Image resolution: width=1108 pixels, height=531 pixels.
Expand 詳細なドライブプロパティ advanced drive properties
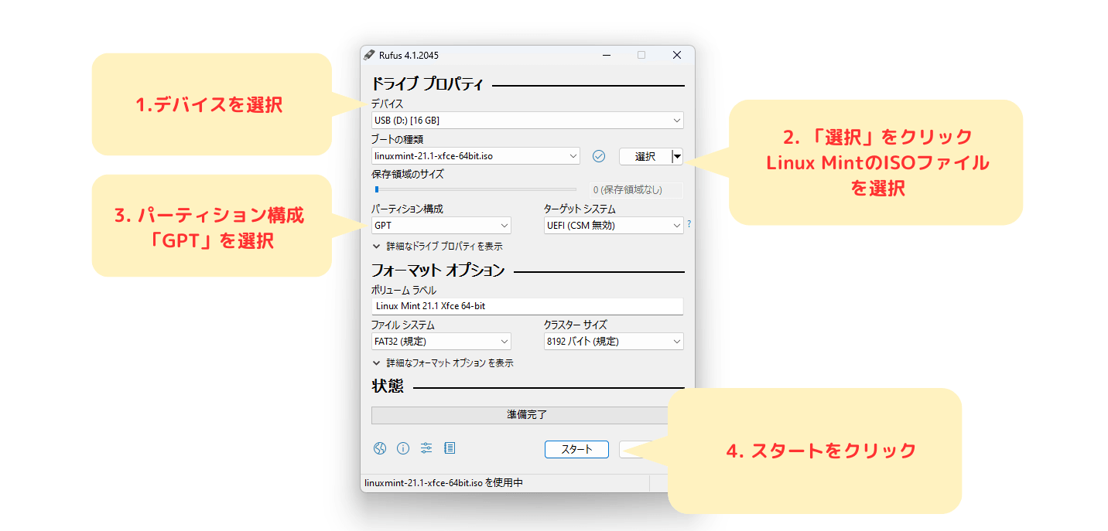tap(438, 246)
